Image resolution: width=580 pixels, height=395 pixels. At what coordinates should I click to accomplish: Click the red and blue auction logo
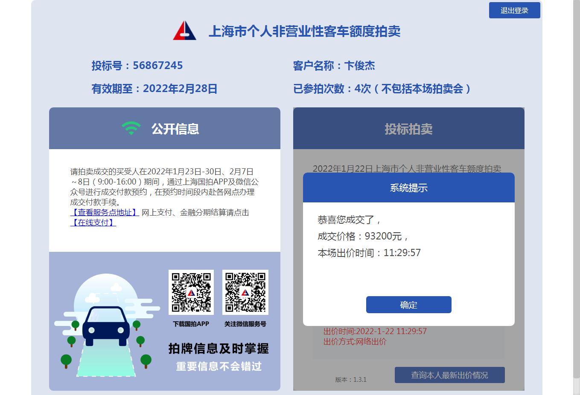184,31
